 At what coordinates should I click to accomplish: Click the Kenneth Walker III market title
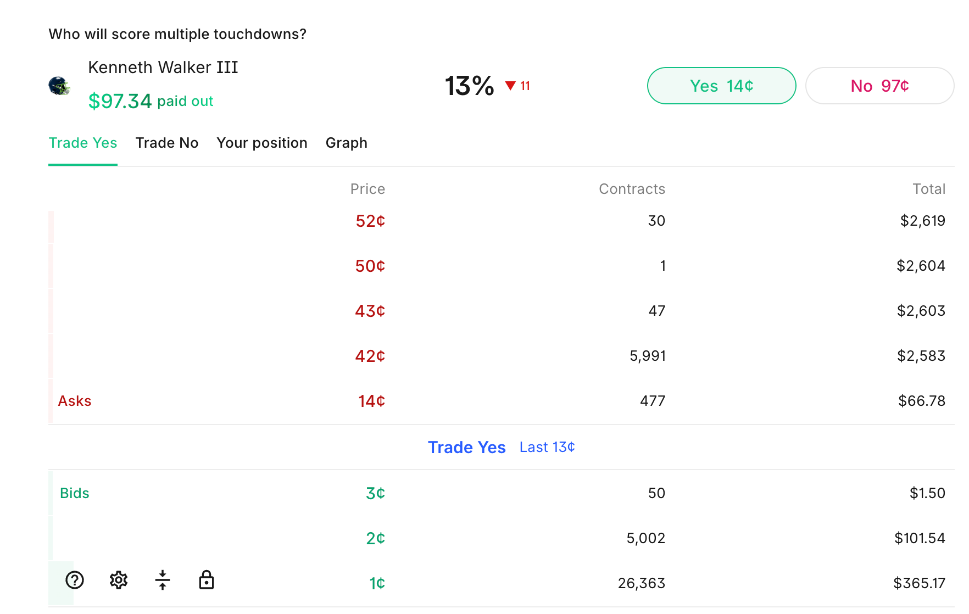coord(163,67)
